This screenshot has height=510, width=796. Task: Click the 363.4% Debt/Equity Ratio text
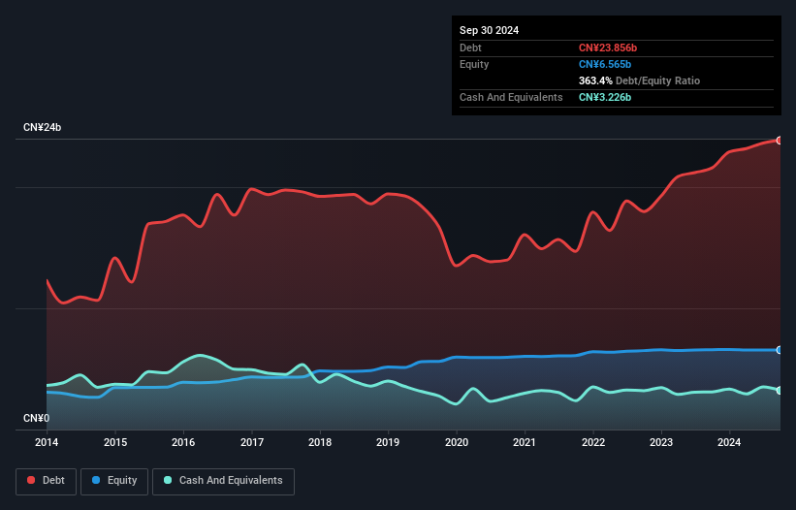point(639,80)
